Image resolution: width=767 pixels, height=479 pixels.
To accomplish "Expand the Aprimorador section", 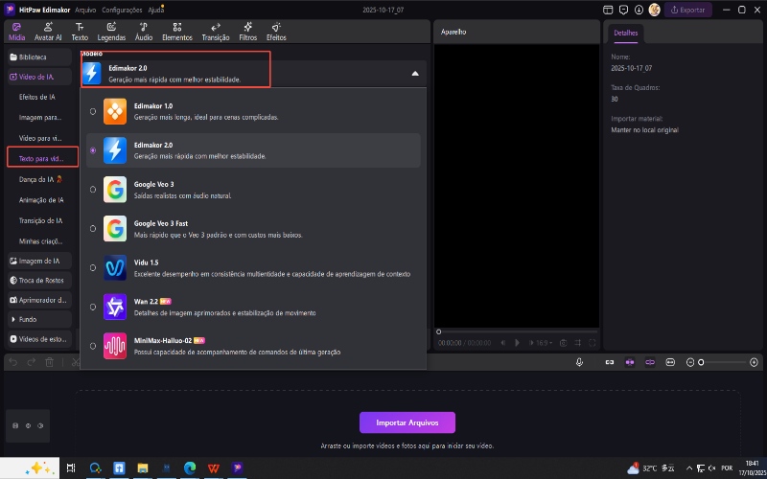I will click(x=39, y=300).
